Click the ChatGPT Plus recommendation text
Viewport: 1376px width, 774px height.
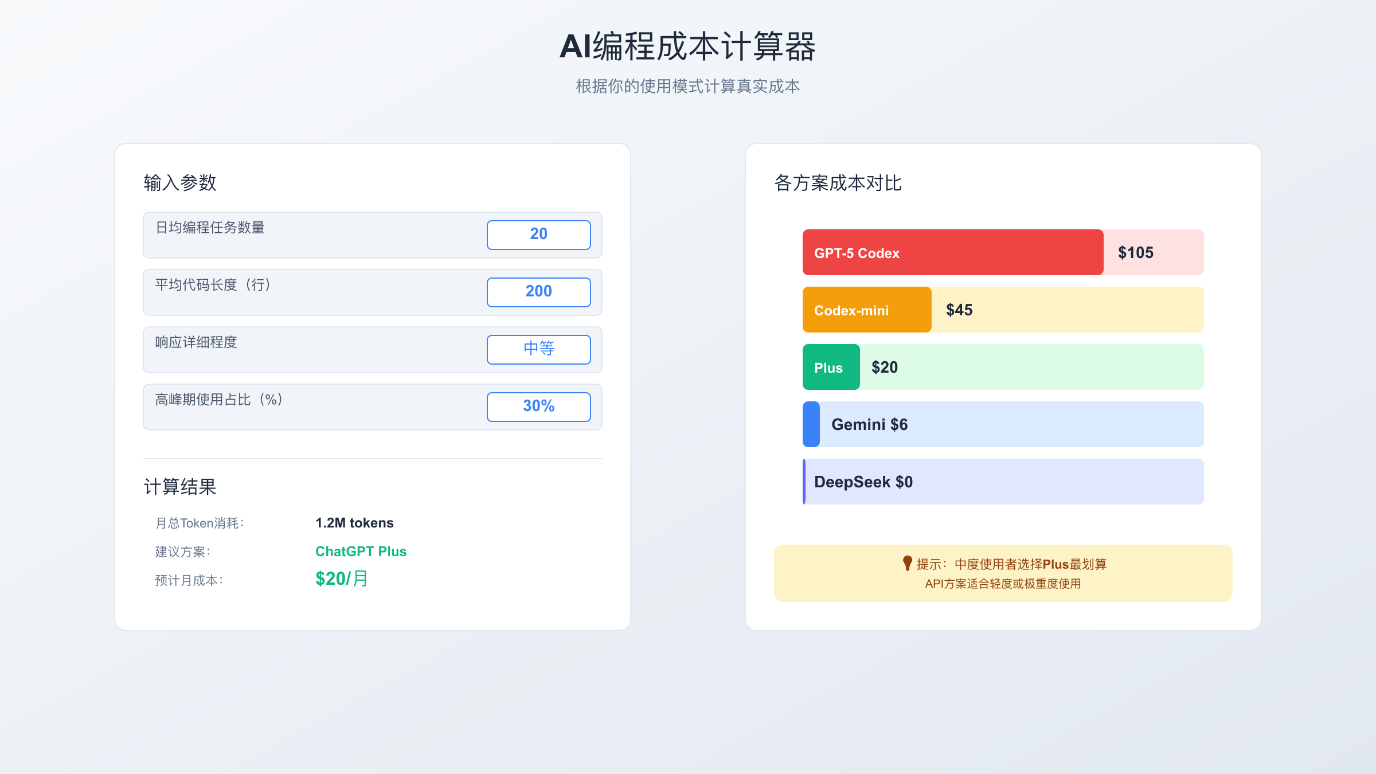click(361, 552)
